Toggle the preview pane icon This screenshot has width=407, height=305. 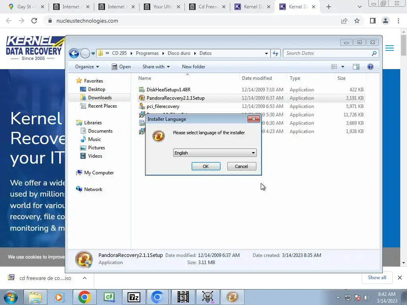(x=356, y=67)
